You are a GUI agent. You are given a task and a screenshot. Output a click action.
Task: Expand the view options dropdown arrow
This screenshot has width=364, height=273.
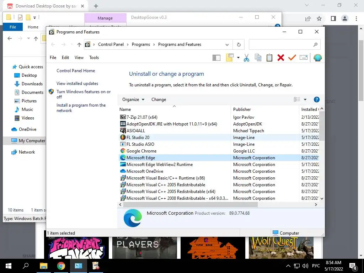pyautogui.click(x=305, y=100)
